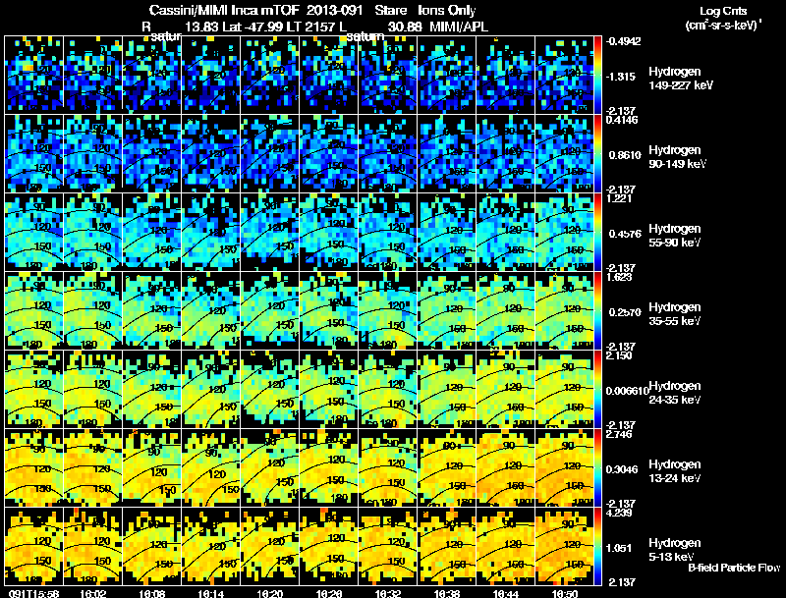Screen dimensions: 786x598
Task: Select the 55-90 keV image panel at 16:02
Action: 92,232
